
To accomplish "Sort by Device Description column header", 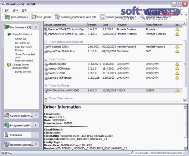I will point(66,25).
